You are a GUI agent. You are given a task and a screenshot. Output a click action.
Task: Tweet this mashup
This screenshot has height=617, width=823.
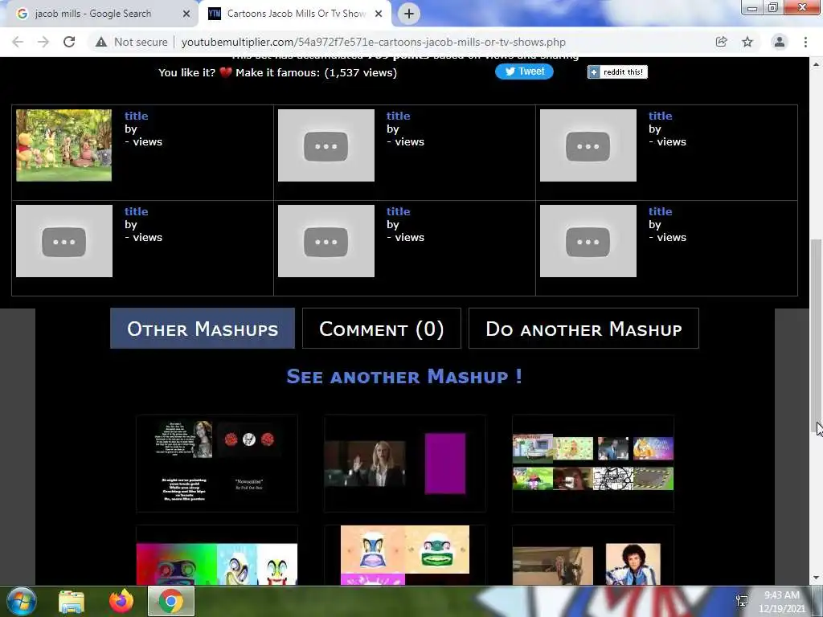(x=524, y=72)
